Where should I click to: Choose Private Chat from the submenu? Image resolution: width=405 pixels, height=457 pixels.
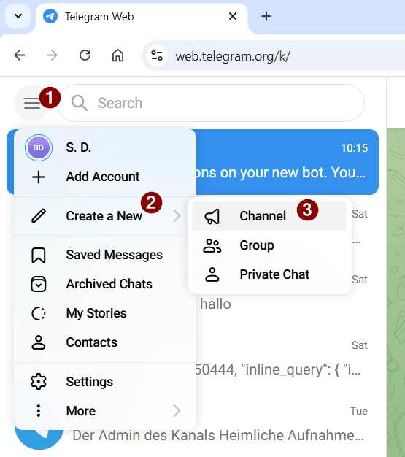coord(269,274)
